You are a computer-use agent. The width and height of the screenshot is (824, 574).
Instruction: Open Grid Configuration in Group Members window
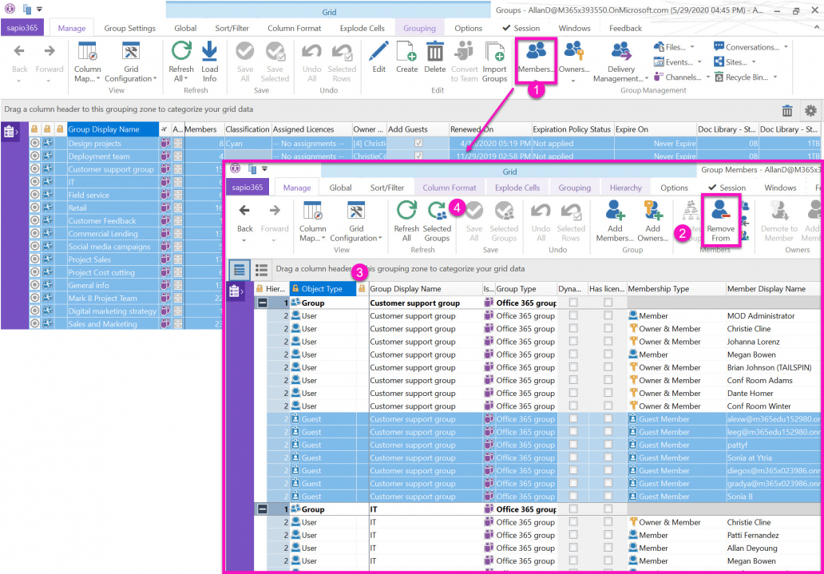click(x=356, y=221)
